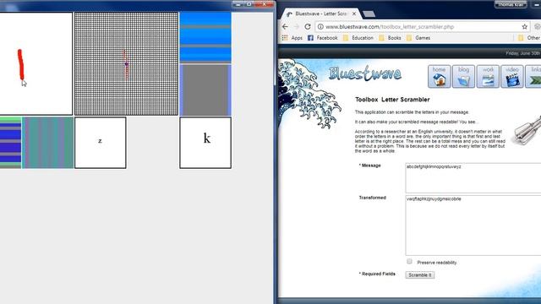Open the Apps grid shortcut

(x=292, y=38)
